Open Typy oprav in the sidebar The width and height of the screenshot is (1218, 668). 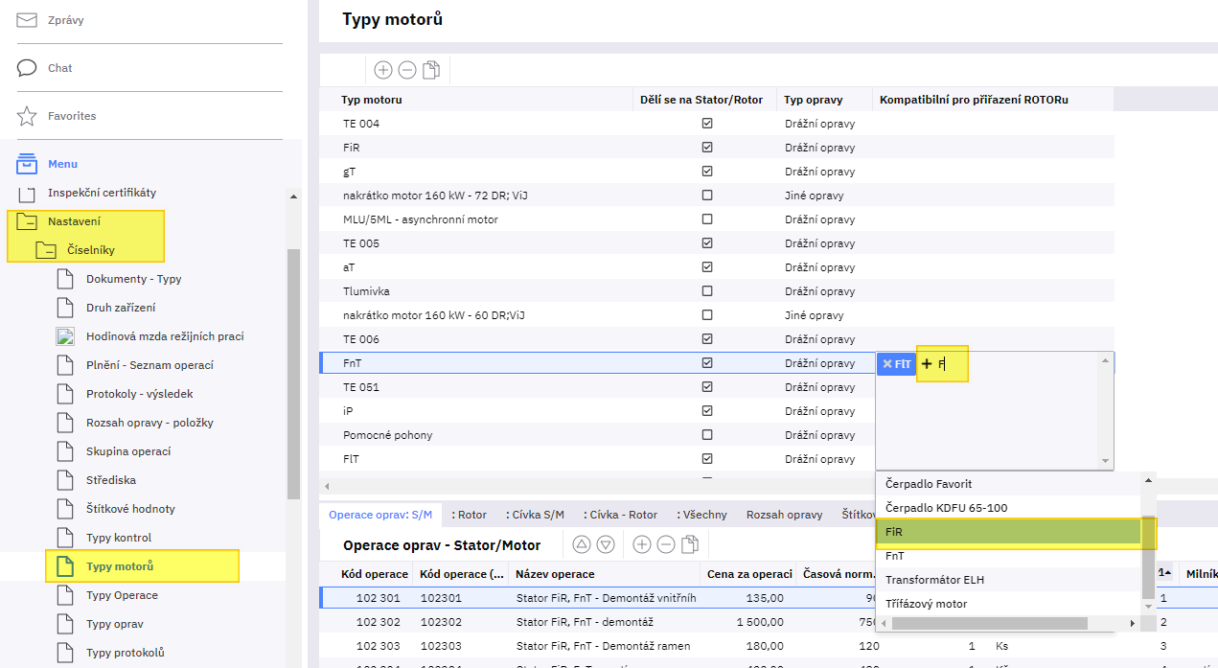click(x=114, y=624)
